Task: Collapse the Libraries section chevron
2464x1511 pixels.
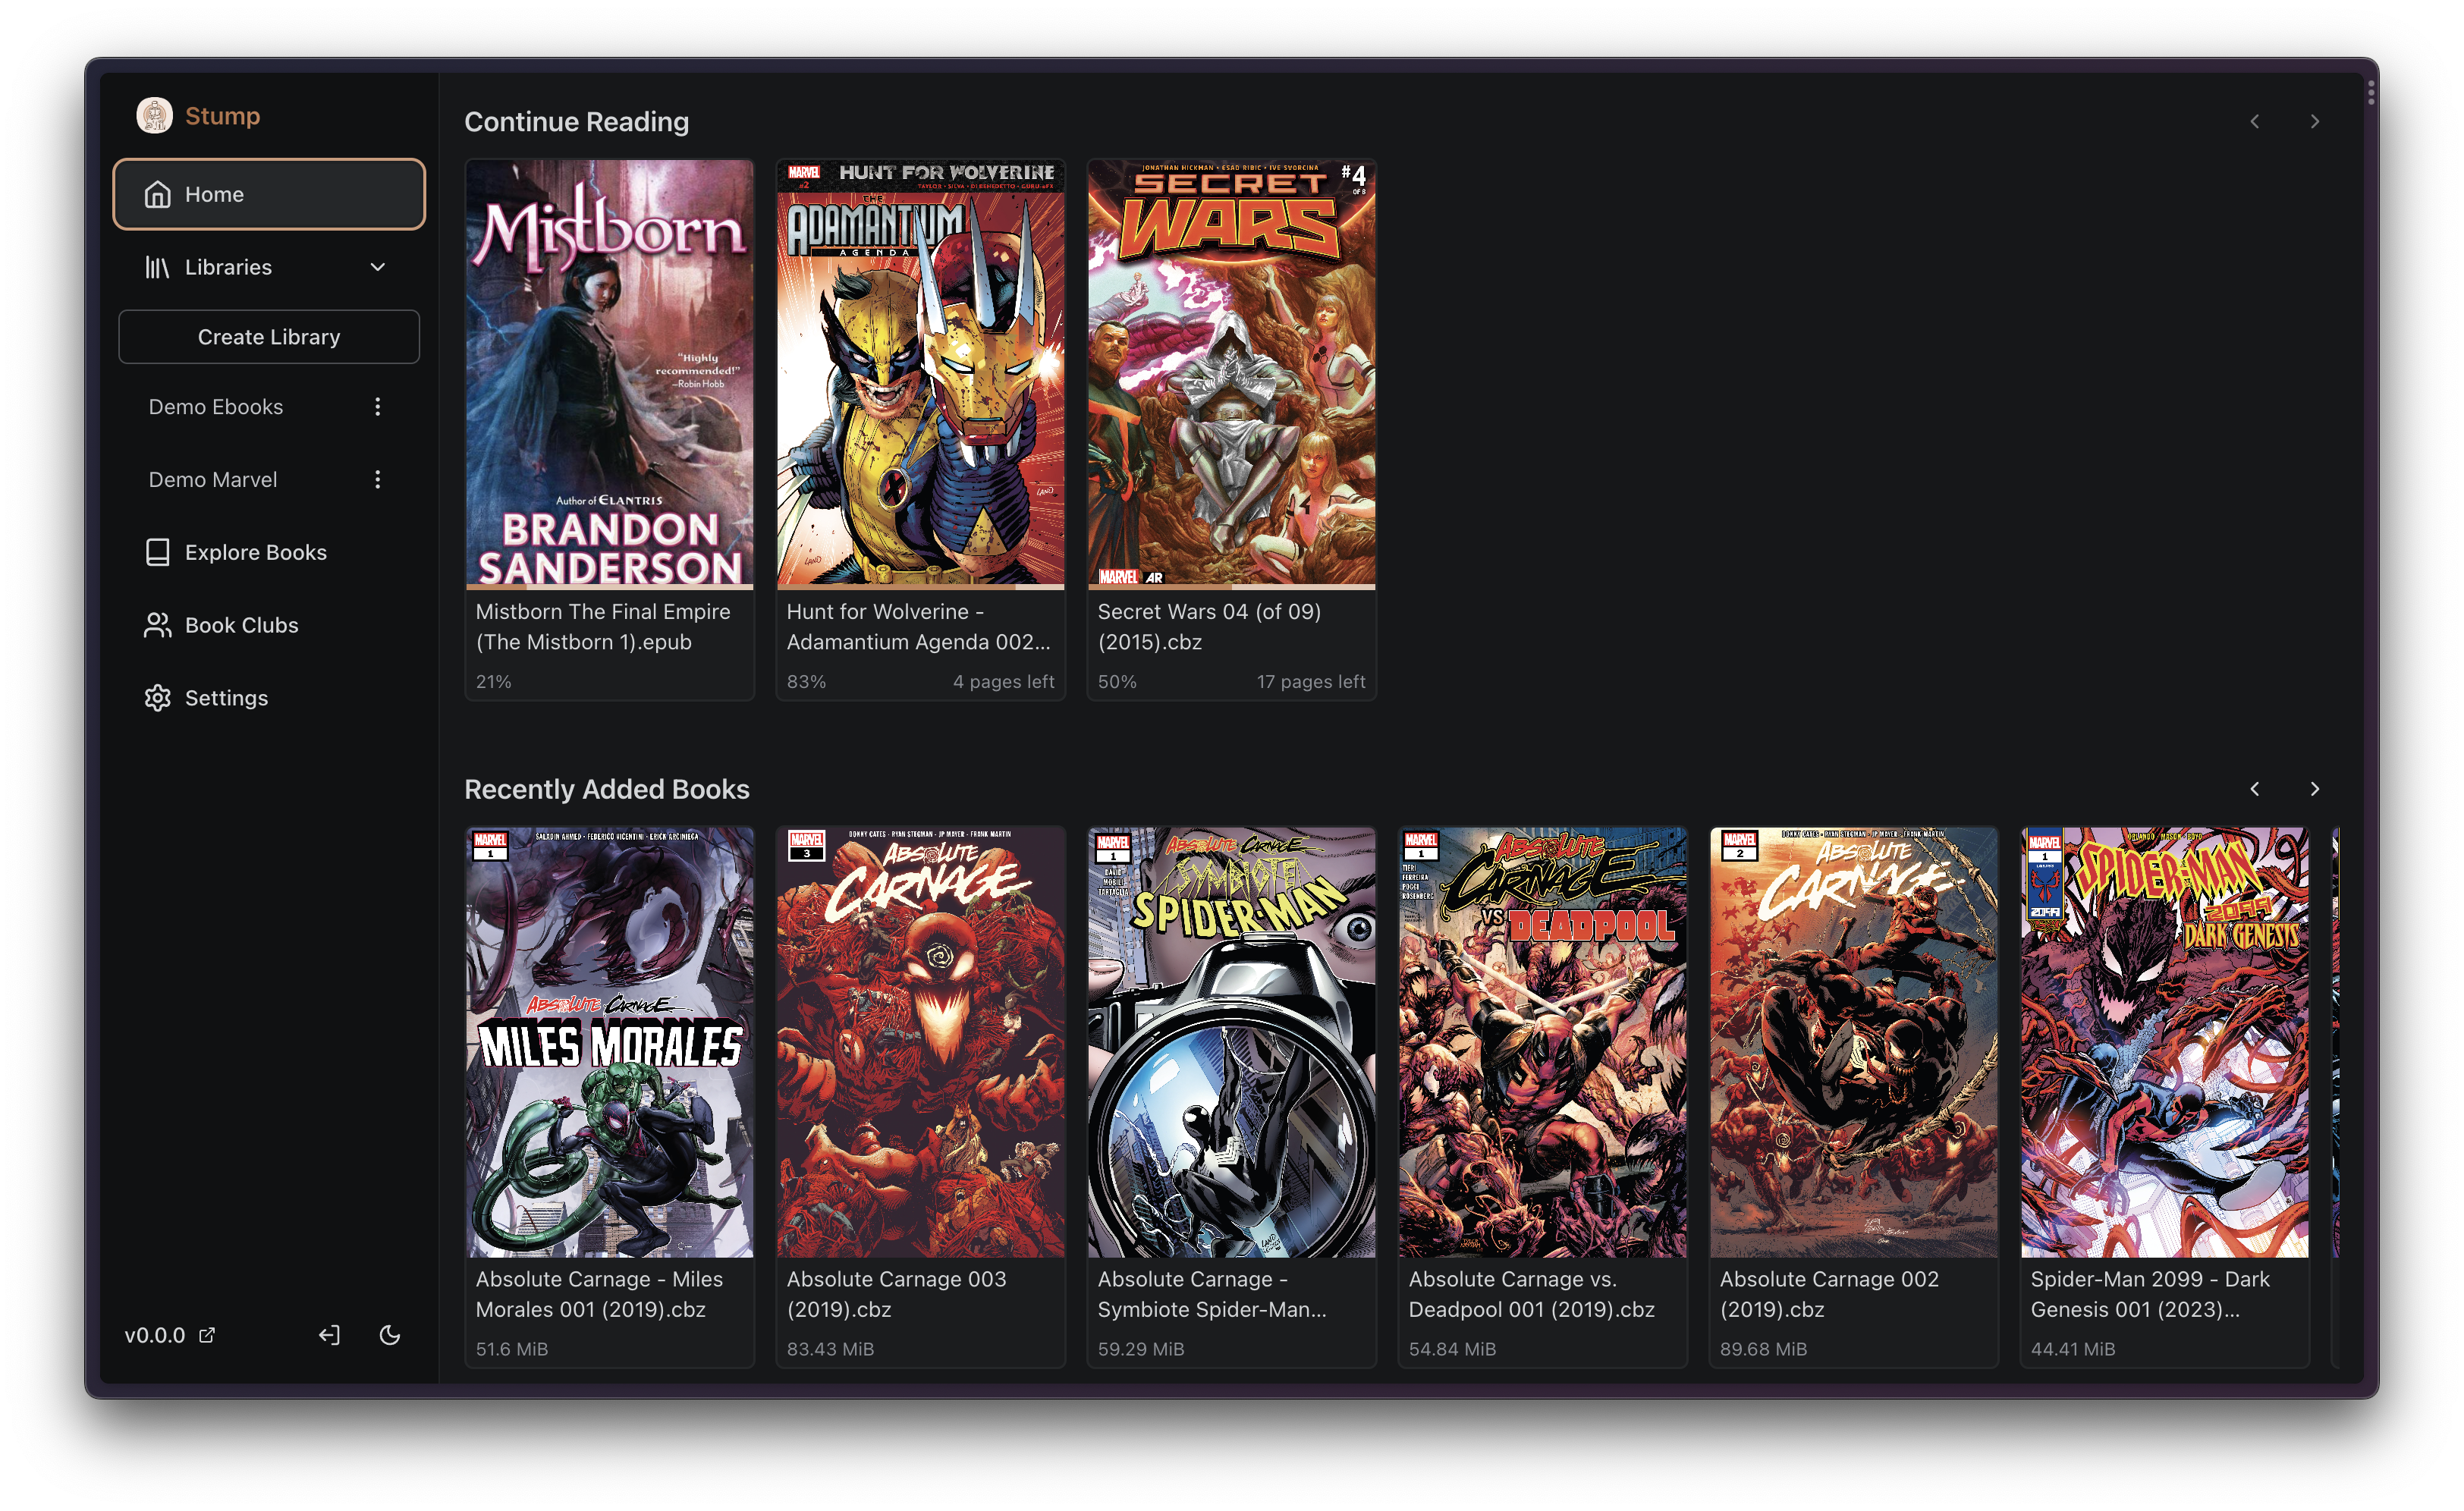Action: pyautogui.click(x=377, y=266)
